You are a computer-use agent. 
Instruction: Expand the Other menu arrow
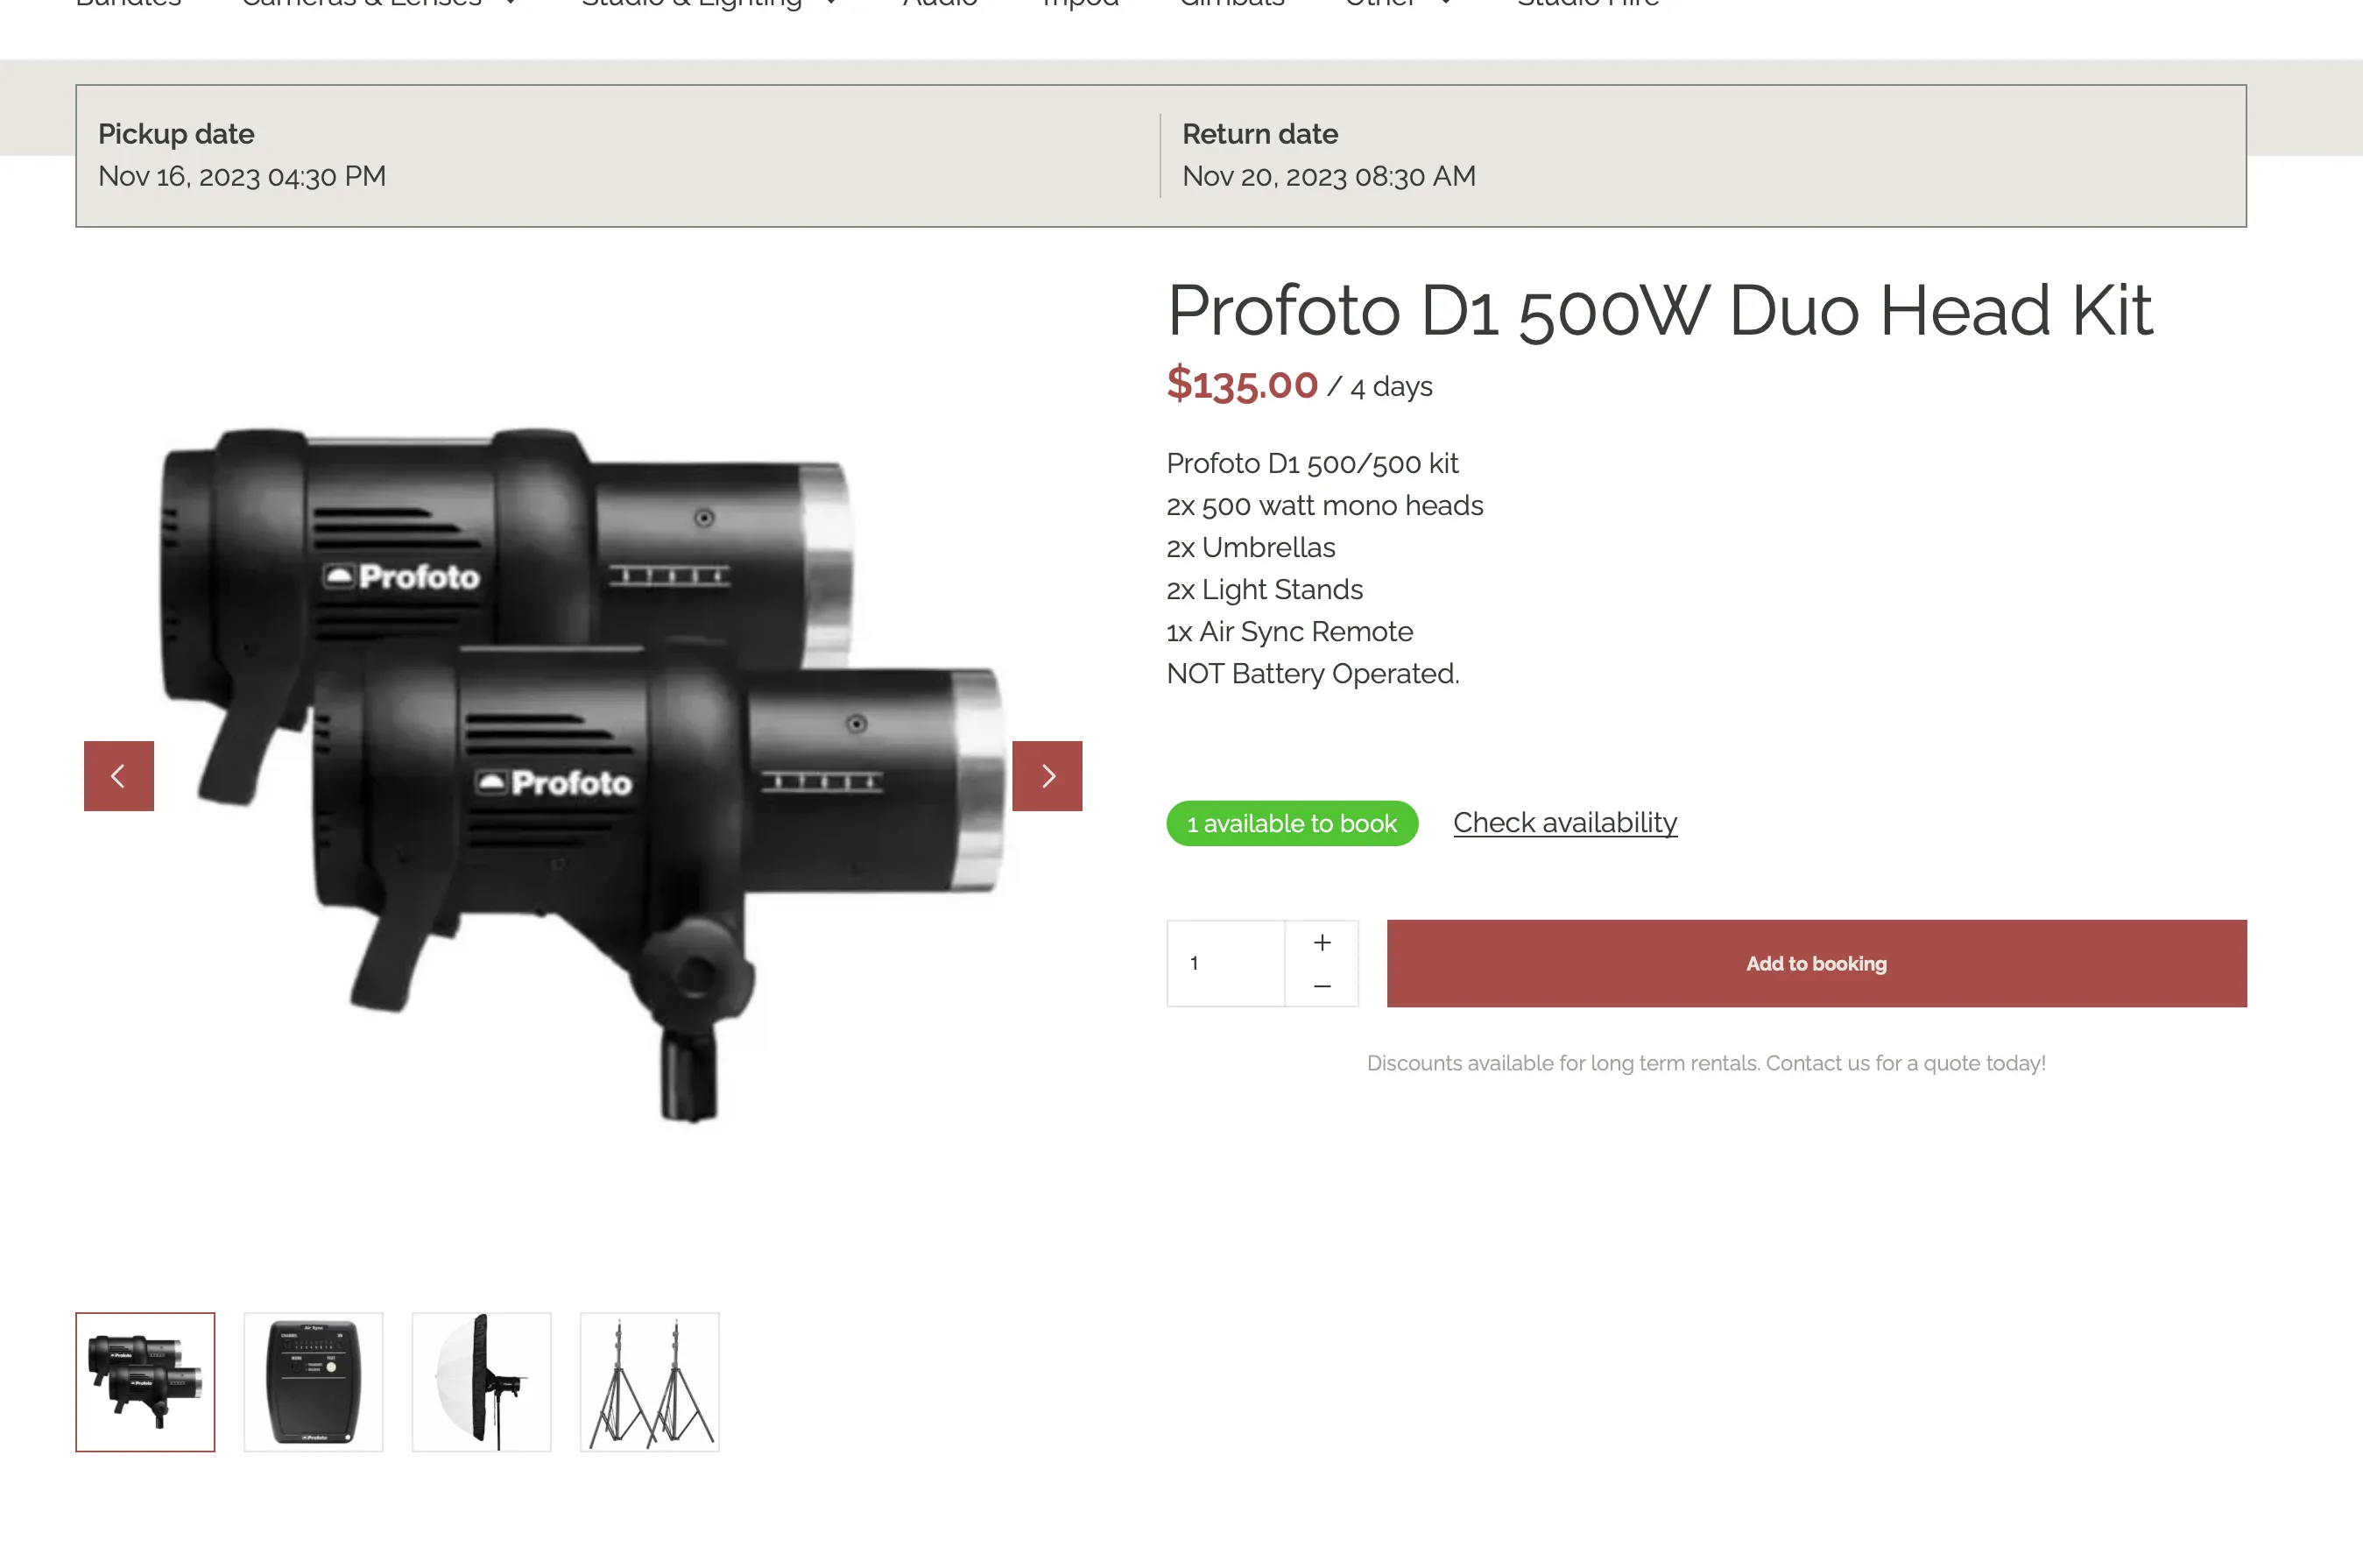pyautogui.click(x=1445, y=3)
